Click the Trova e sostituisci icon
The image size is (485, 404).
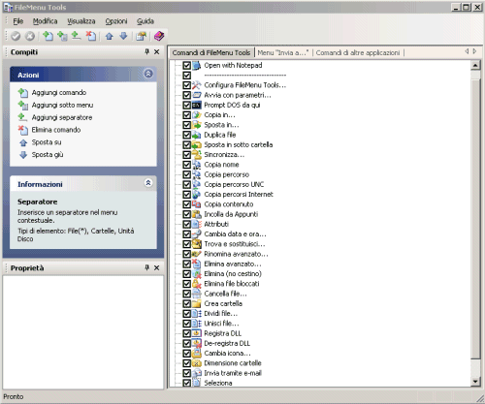[197, 244]
